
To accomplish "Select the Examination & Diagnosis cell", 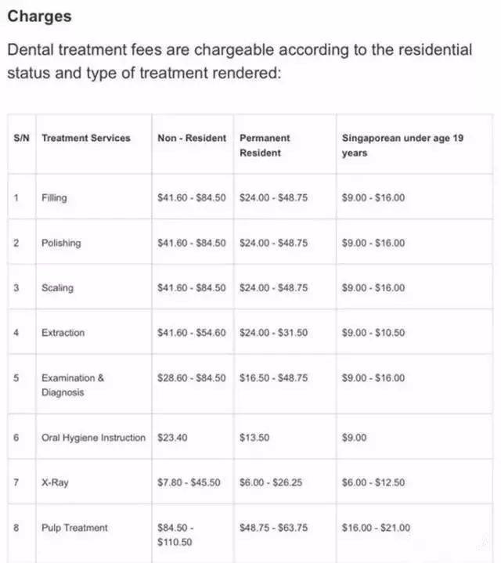I will [73, 384].
